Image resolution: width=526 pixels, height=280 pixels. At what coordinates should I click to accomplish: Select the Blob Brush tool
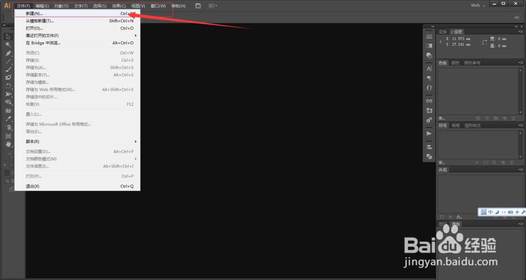[8, 77]
